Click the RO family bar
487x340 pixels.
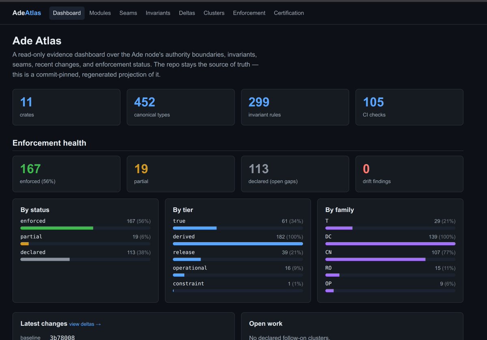point(332,275)
